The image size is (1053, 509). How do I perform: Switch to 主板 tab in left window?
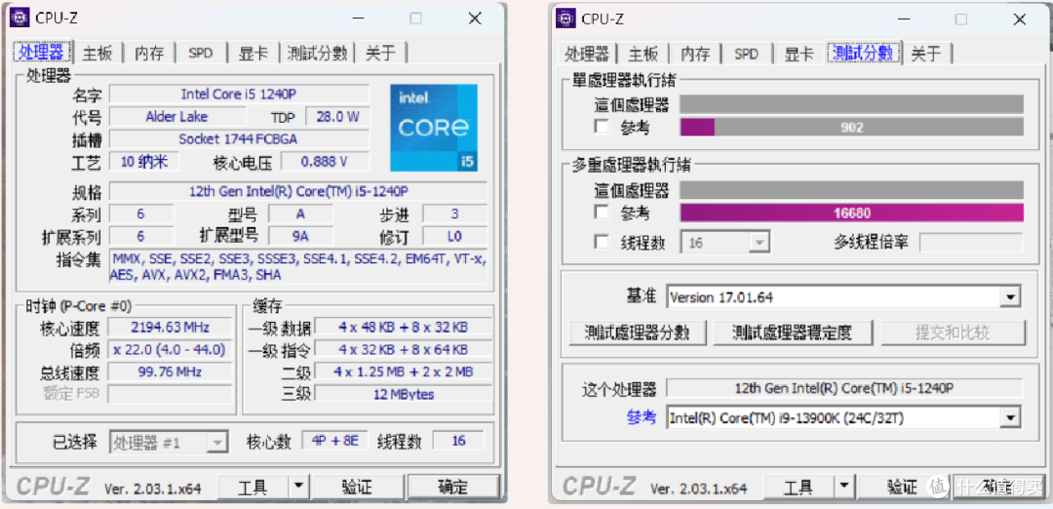(x=97, y=53)
